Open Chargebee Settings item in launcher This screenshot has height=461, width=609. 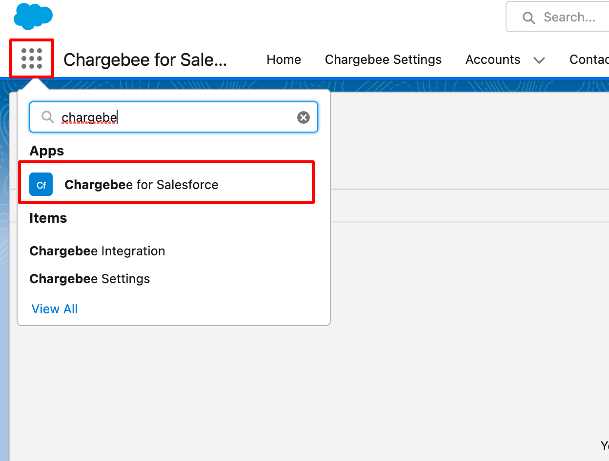[90, 279]
